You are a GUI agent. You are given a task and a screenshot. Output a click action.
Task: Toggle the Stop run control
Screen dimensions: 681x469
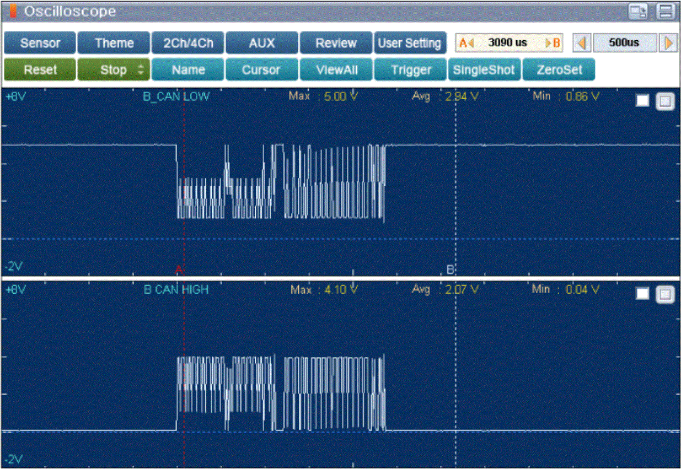[x=113, y=70]
